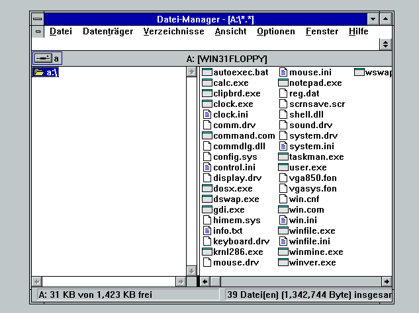Click the system.ini file name
Image resolution: width=419 pixels, height=313 pixels.
coord(312,147)
